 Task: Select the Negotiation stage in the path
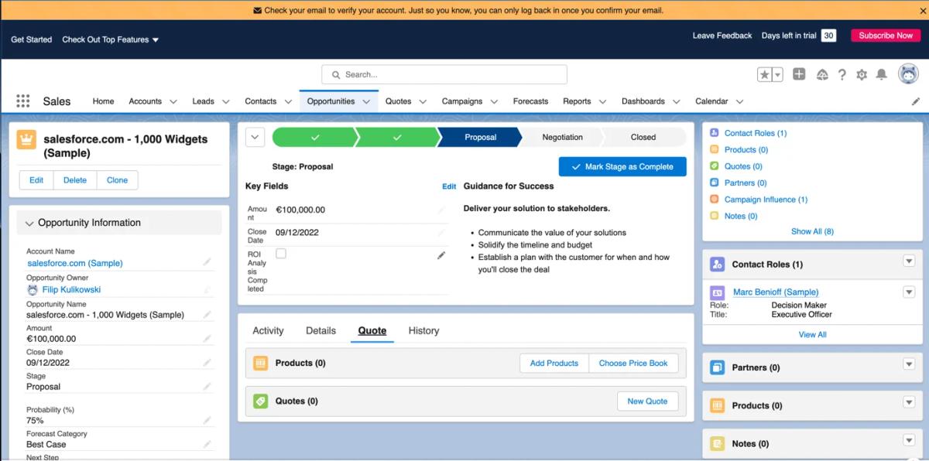pos(563,137)
